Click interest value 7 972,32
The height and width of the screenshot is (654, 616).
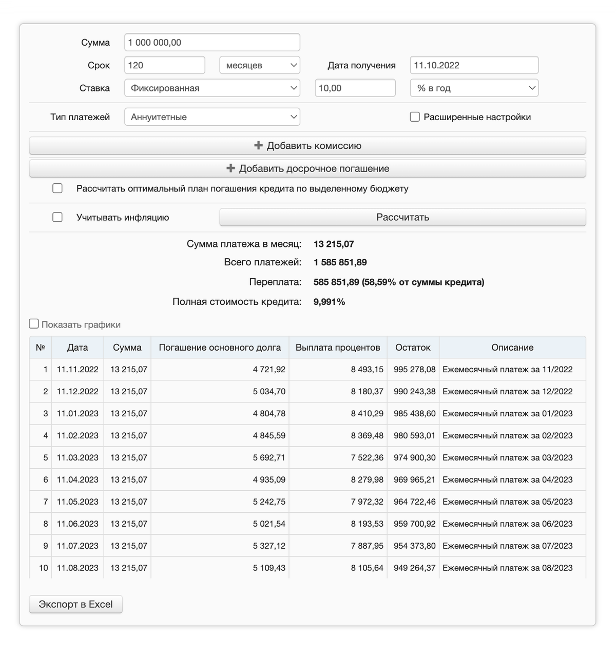pyautogui.click(x=367, y=502)
